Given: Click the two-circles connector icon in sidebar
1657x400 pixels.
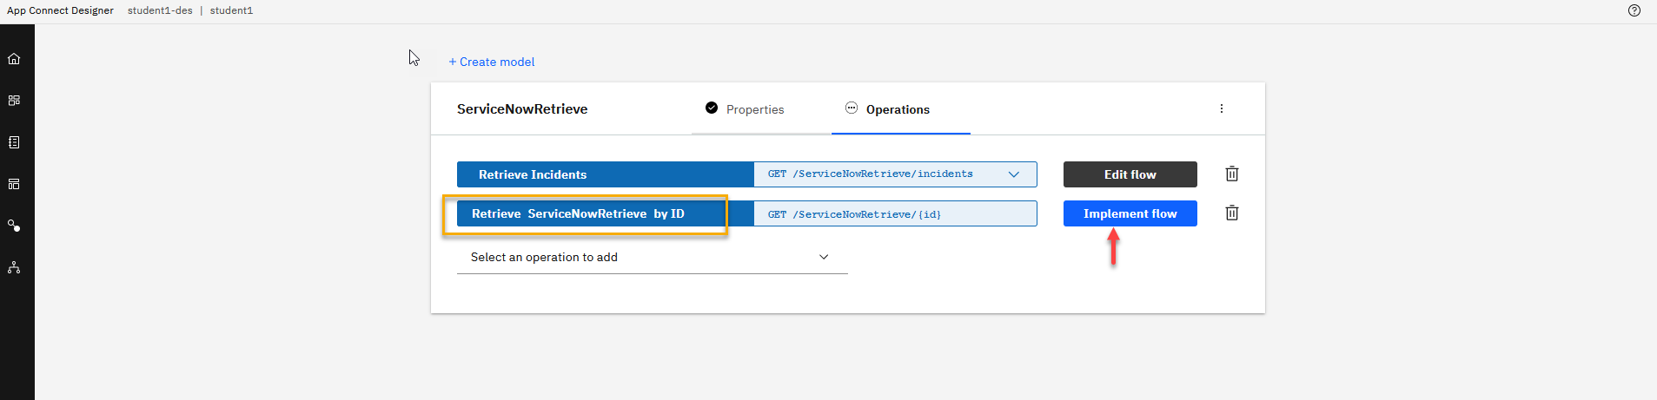Looking at the screenshot, I should (x=14, y=226).
